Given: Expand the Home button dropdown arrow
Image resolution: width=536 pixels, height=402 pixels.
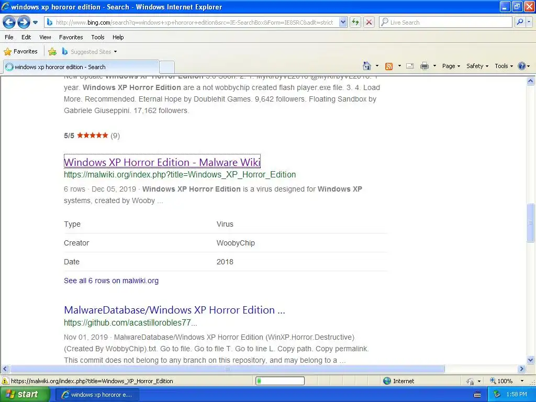Looking at the screenshot, I should tap(377, 66).
